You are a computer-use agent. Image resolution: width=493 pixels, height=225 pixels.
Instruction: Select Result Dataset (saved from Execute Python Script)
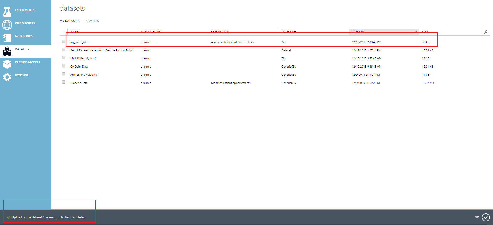(x=102, y=50)
